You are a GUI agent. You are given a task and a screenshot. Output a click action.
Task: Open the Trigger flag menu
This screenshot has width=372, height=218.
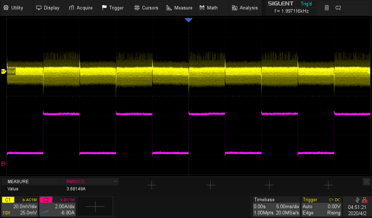[x=113, y=8]
